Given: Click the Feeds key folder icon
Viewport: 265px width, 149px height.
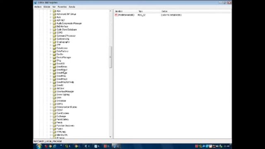Looking at the screenshot, I should click(54, 123).
